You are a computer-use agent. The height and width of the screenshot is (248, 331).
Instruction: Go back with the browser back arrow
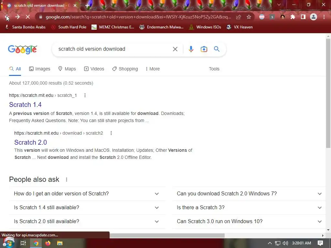(x=7, y=17)
